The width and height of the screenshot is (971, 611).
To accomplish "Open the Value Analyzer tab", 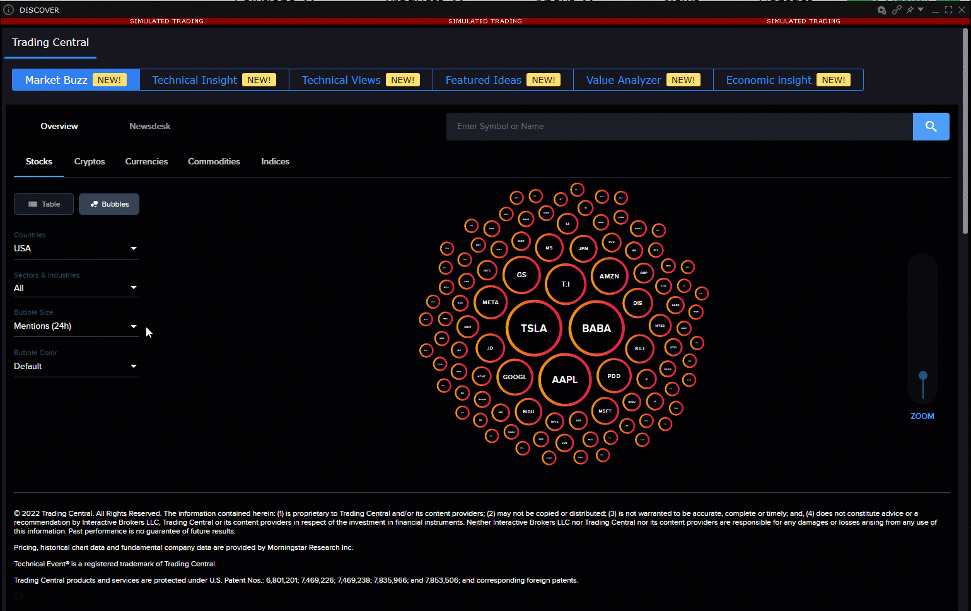I will (643, 80).
